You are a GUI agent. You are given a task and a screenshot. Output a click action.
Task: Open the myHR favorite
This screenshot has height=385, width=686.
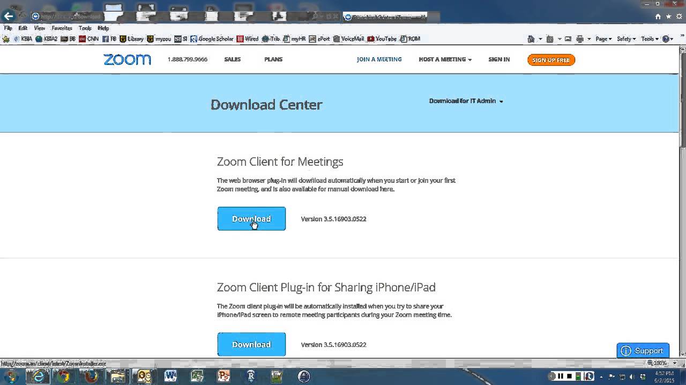(294, 39)
